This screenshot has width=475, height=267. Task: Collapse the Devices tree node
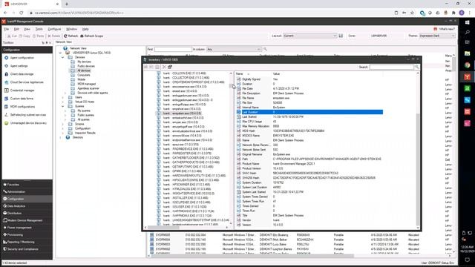tap(62, 57)
